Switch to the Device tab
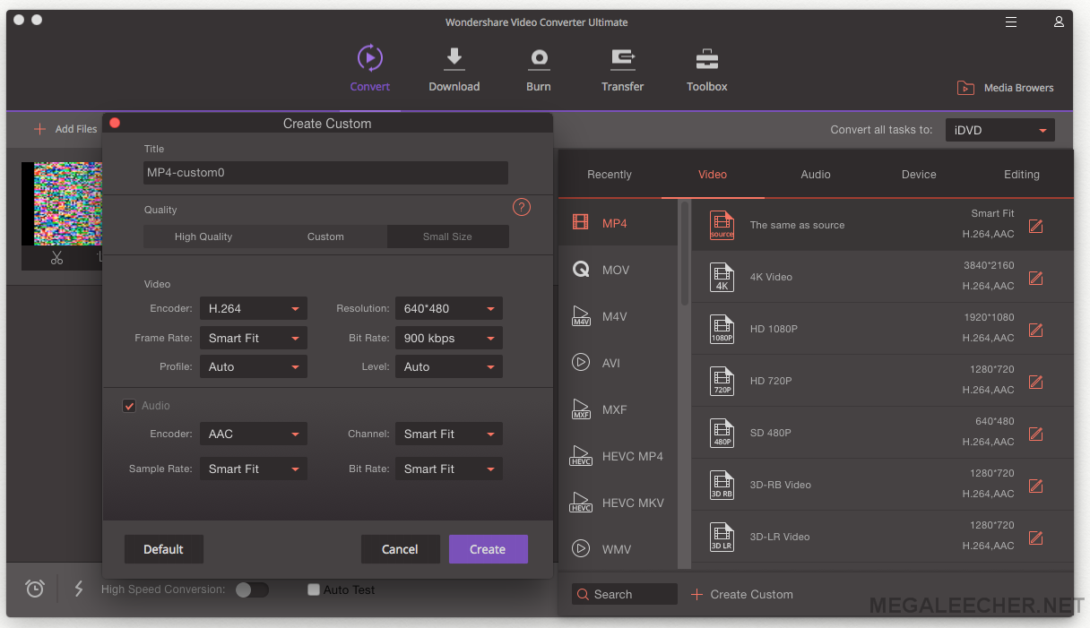Viewport: 1090px width, 628px height. [919, 175]
